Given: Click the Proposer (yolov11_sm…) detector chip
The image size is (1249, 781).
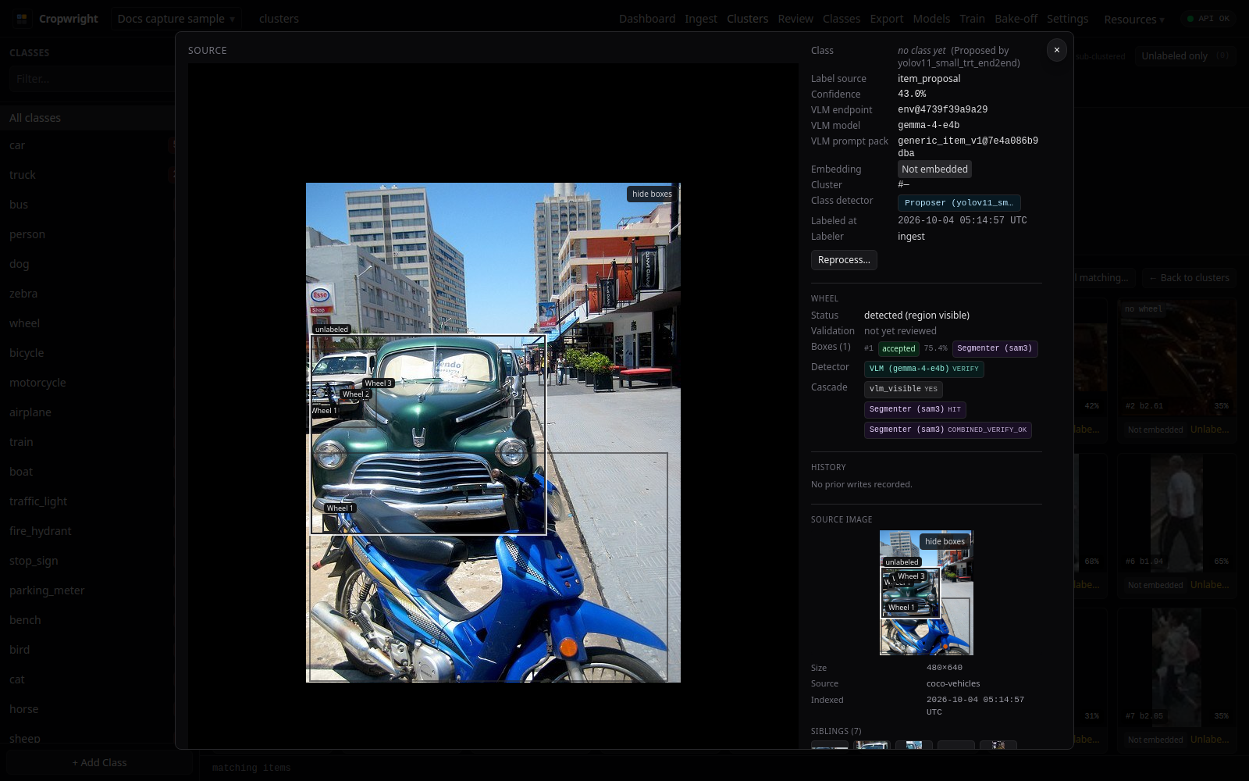Looking at the screenshot, I should [x=959, y=203].
